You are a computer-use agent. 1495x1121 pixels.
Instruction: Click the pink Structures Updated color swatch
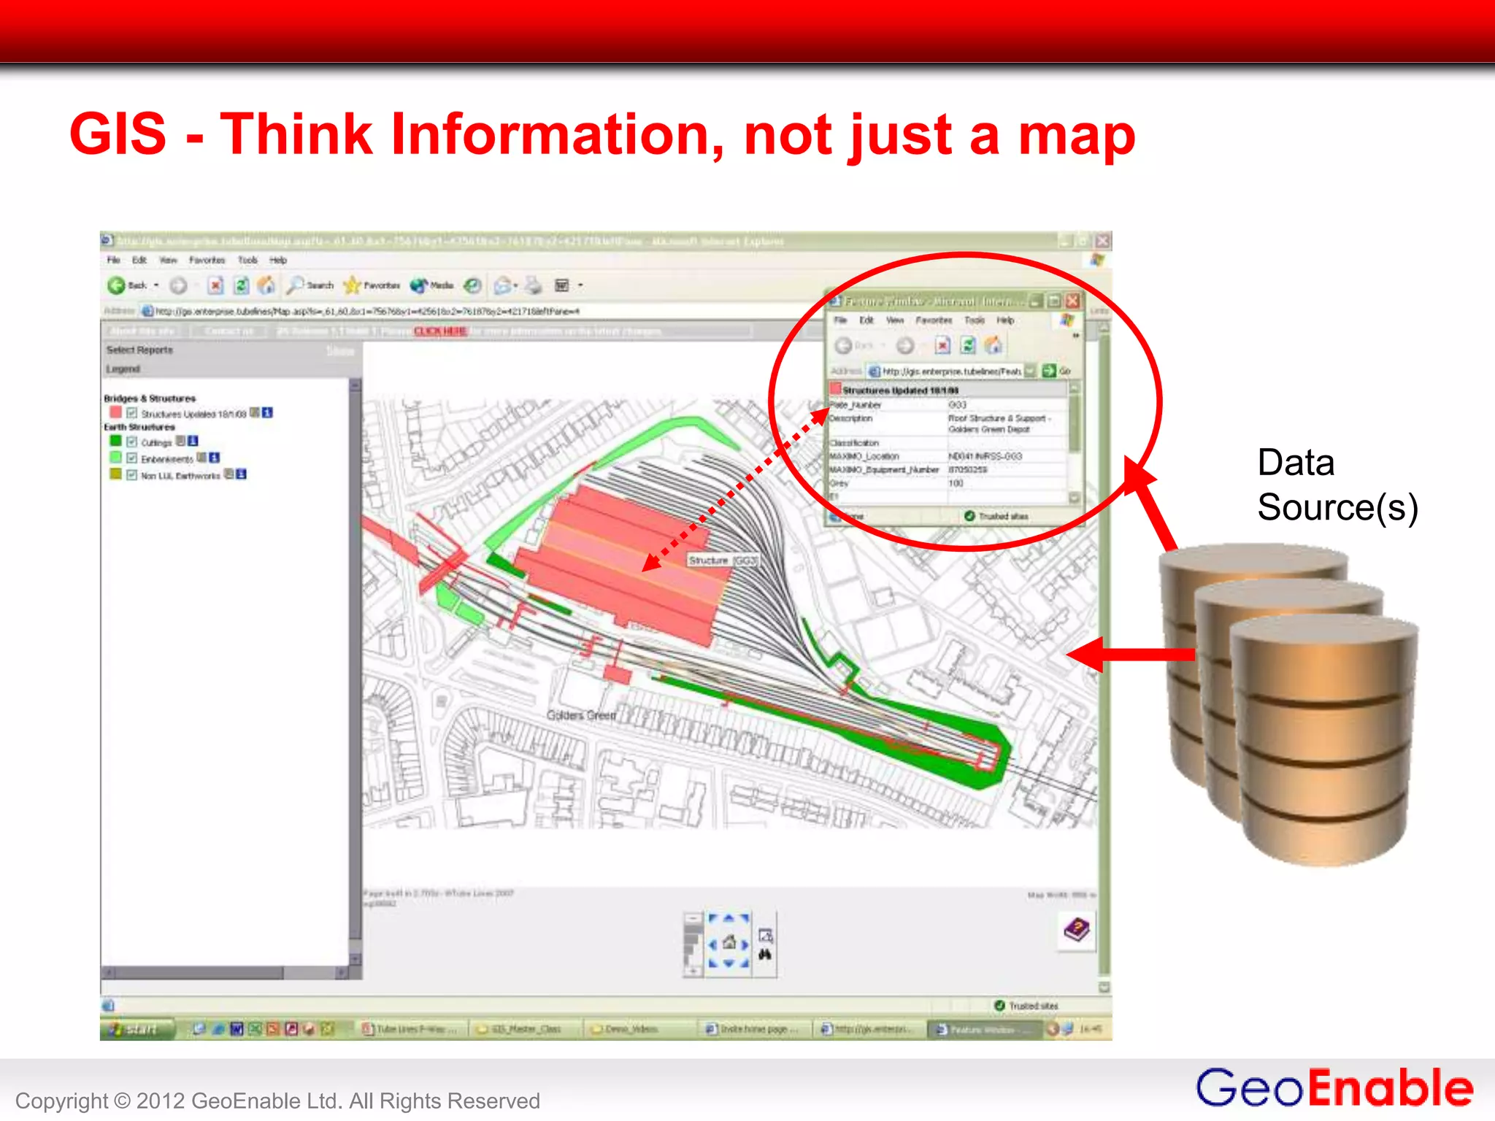pyautogui.click(x=115, y=412)
